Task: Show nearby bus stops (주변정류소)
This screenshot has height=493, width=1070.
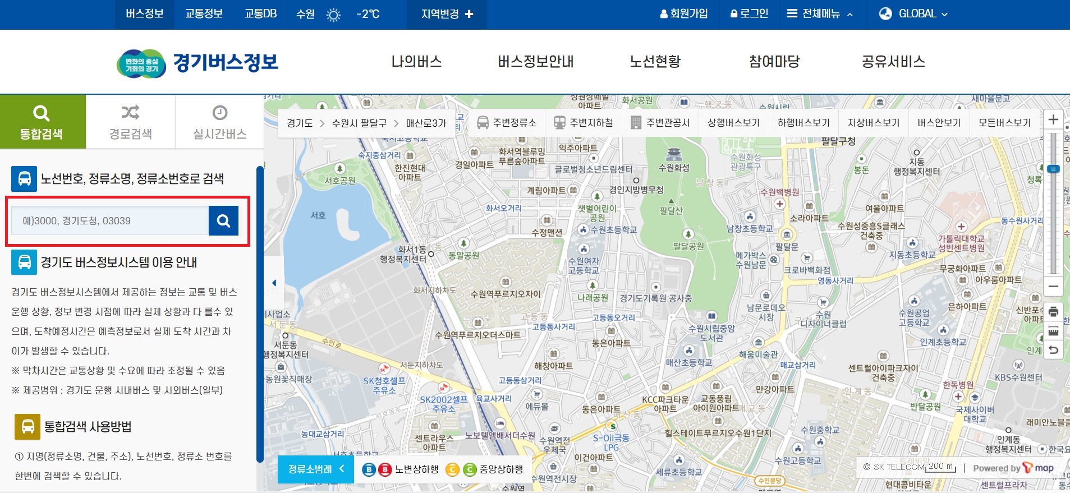Action: (506, 123)
